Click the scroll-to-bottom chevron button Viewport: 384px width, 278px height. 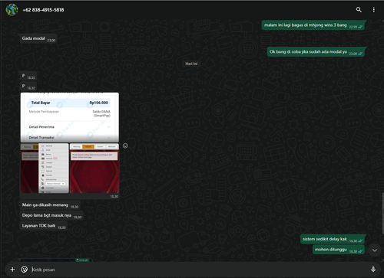[375, 250]
